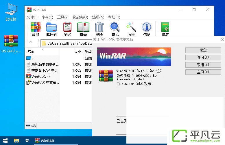Close the 关于 WinRAR dialog

tap(222, 39)
